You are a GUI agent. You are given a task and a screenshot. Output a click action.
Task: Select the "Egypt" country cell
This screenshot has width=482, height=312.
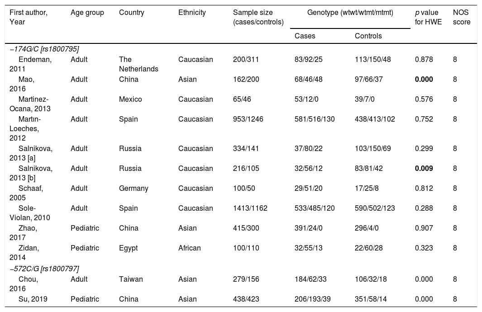(128, 248)
